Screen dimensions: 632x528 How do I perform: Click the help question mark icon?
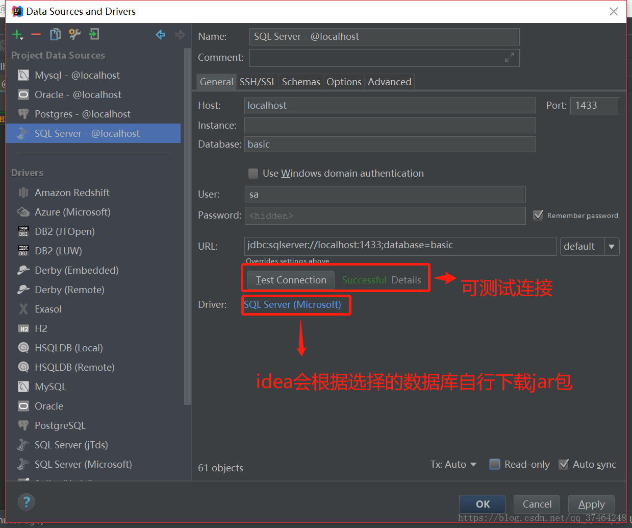tap(27, 502)
